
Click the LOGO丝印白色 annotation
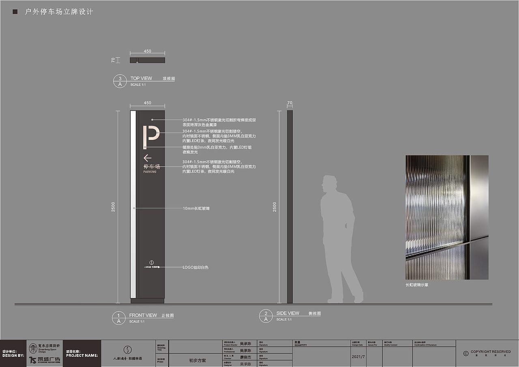(x=195, y=267)
